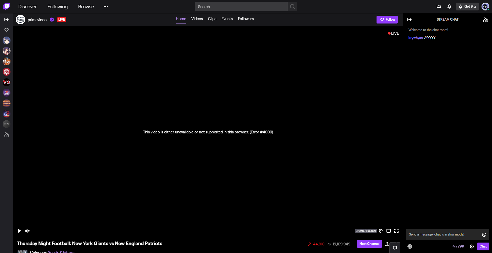Expand the left sidebar with the arrow icon
This screenshot has height=253, width=492.
(7, 20)
